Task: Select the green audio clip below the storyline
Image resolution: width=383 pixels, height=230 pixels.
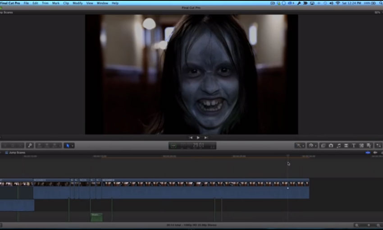Action: click(96, 217)
